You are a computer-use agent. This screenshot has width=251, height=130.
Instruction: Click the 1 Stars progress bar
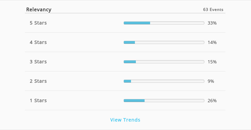[164, 101]
